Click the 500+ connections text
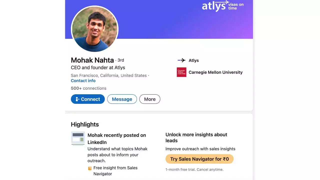 coord(88,88)
